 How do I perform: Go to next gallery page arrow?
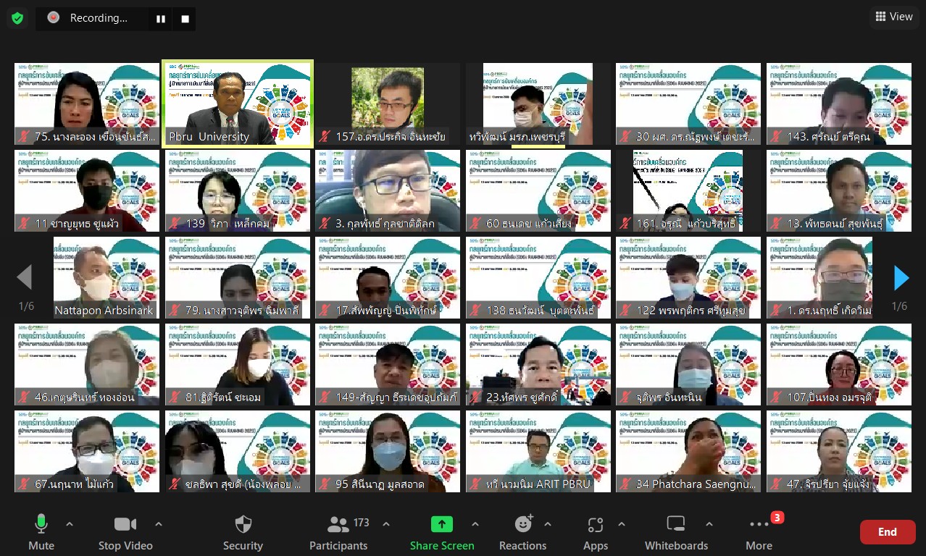point(901,278)
